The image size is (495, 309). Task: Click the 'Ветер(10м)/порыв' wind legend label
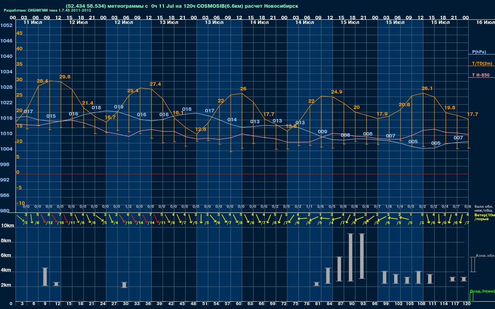485,217
